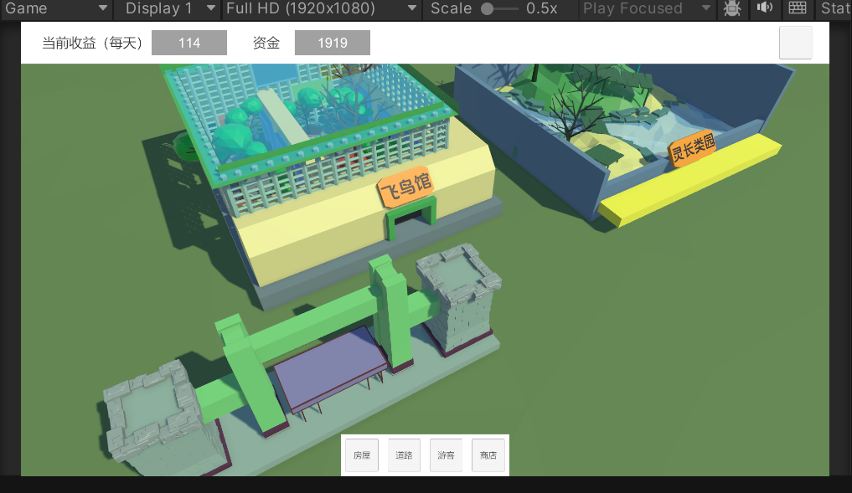Open the Game view dropdown

[55, 8]
